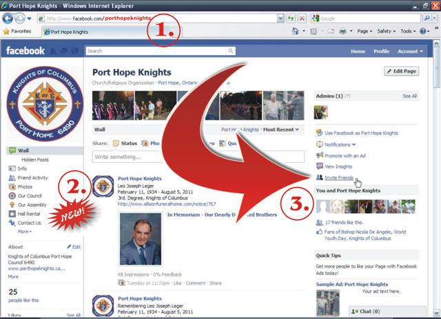
Task: Click Edit next to About
Action: pos(74,247)
